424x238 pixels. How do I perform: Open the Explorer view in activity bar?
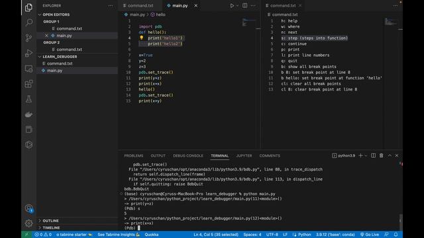[x=28, y=7]
